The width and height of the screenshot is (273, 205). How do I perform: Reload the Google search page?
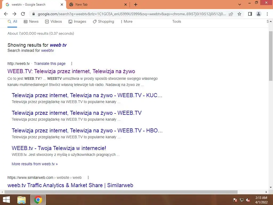click(x=23, y=14)
